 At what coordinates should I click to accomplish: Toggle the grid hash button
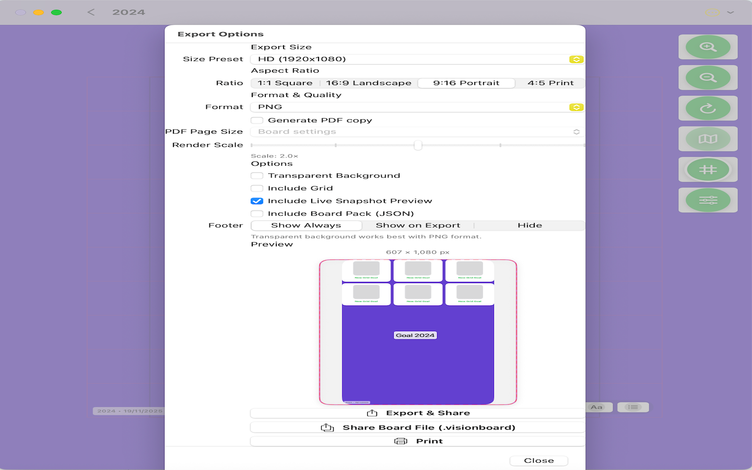[x=708, y=170]
